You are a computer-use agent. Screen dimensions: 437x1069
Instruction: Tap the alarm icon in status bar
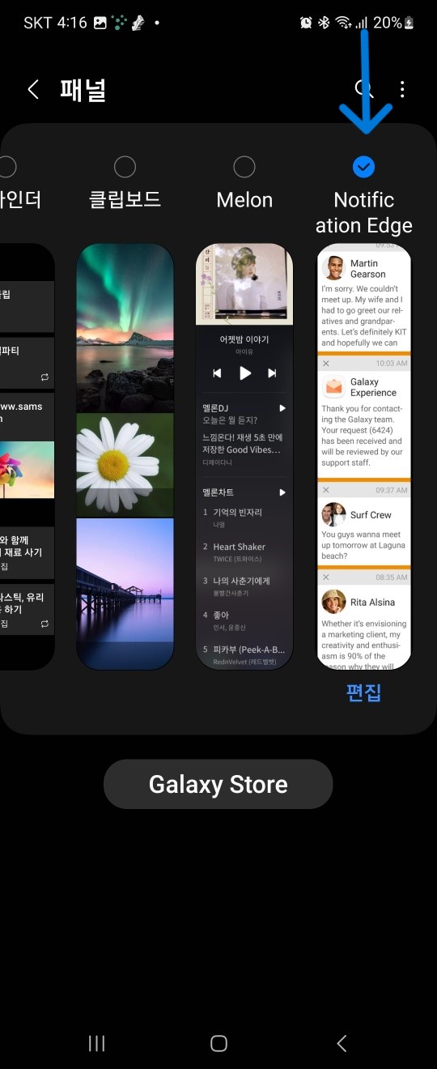click(x=306, y=23)
